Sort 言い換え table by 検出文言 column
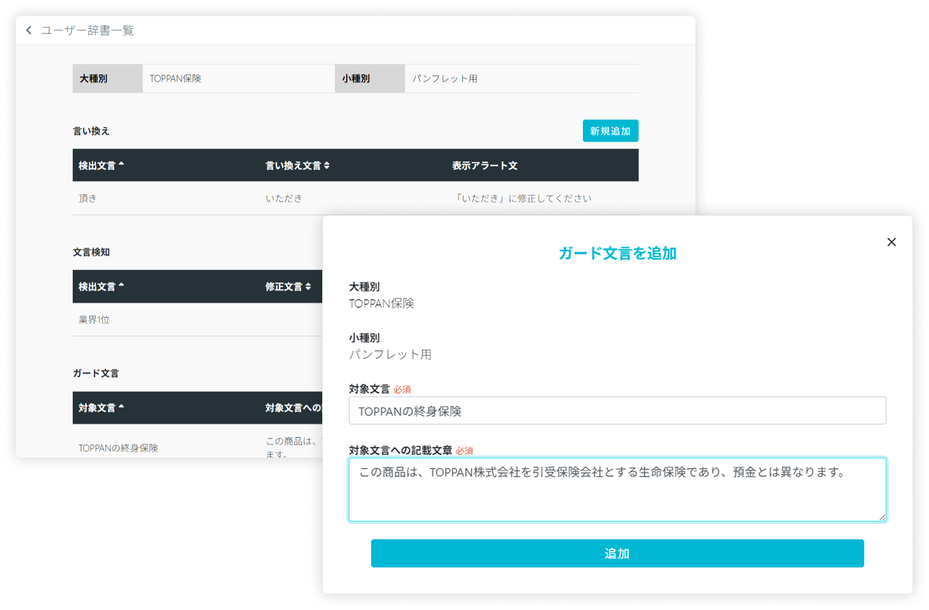This screenshot has width=929, height=610. [x=101, y=166]
